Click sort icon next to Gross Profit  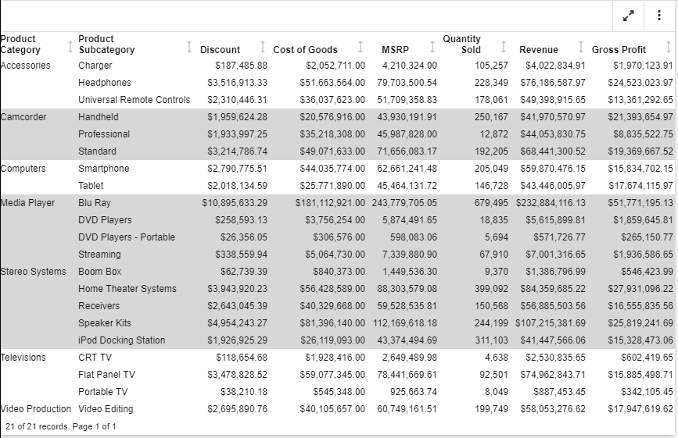[669, 47]
